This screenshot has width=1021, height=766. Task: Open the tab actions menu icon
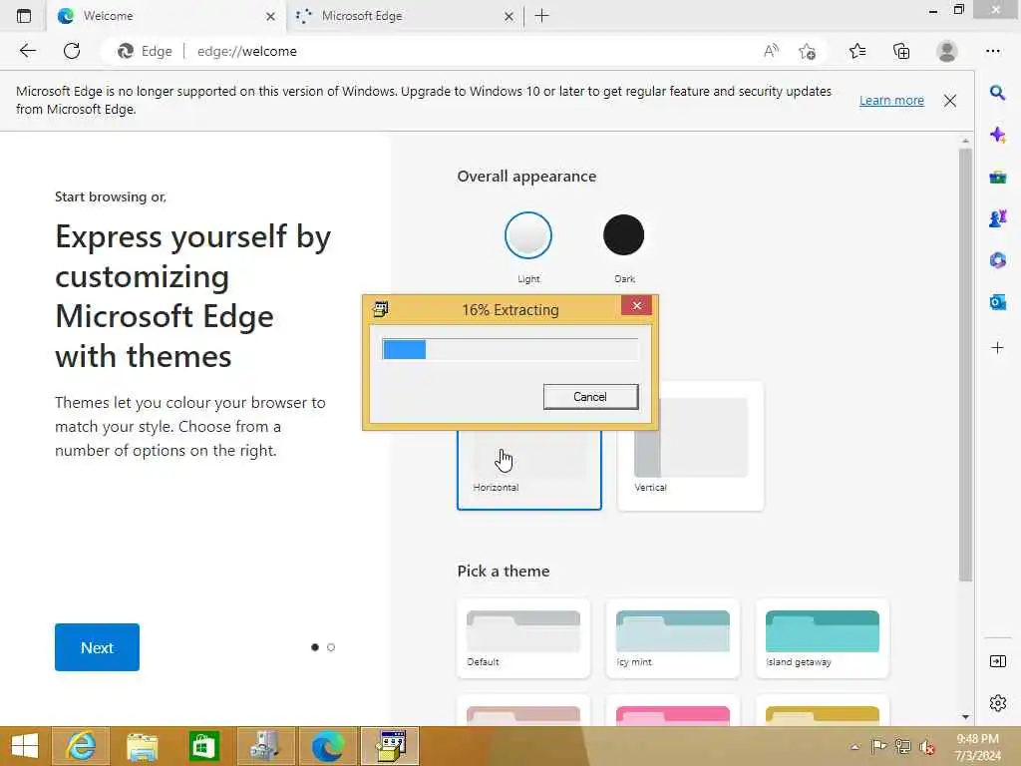[24, 16]
